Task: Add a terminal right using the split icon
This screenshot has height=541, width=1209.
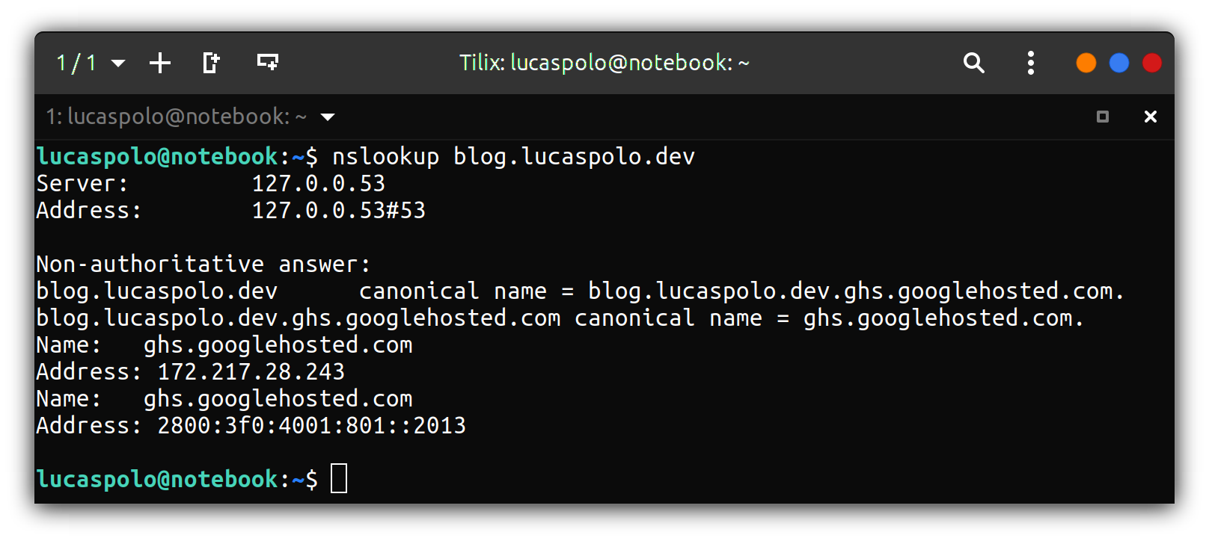Action: tap(211, 63)
